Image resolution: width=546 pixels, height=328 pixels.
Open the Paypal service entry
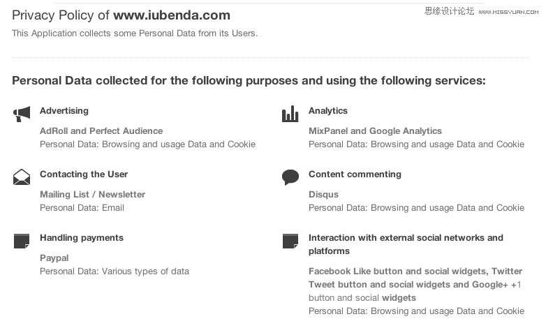tap(54, 258)
